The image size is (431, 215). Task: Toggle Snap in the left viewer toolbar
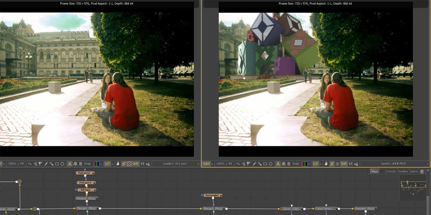point(87,164)
